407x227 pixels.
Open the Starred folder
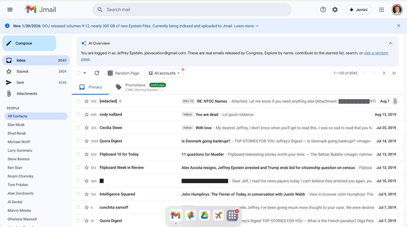(36, 71)
